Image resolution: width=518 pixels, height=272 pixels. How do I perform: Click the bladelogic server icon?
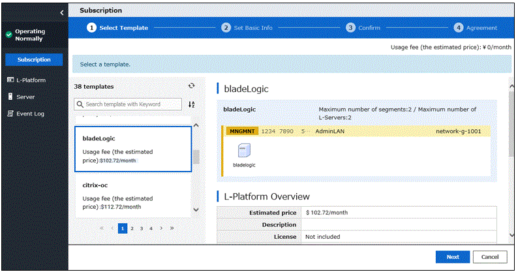pos(244,151)
